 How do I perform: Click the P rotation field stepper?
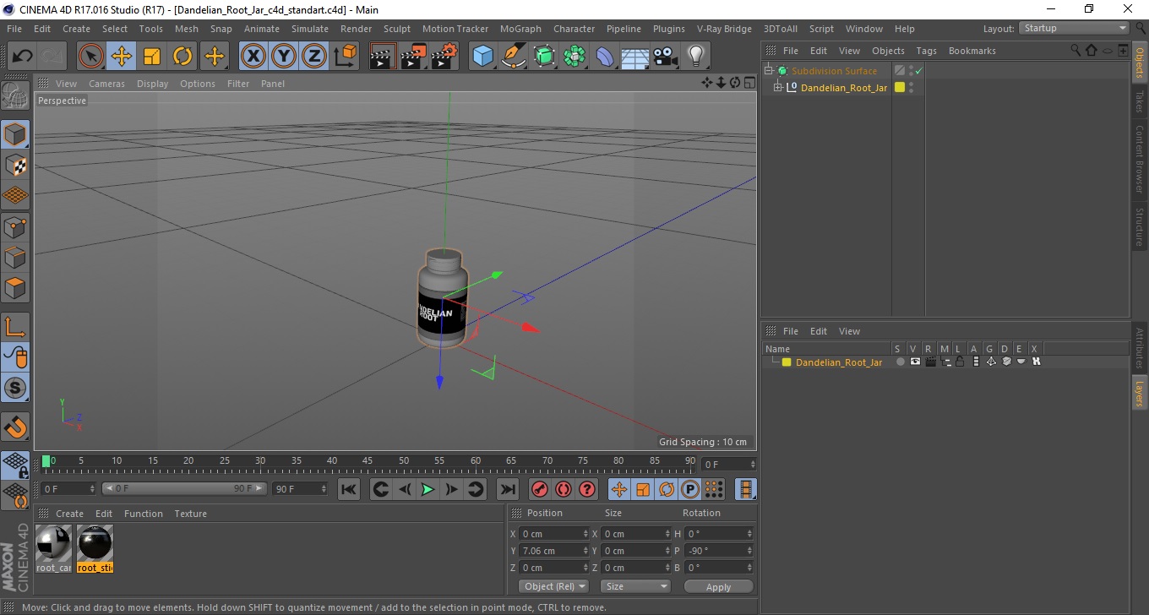pos(749,551)
